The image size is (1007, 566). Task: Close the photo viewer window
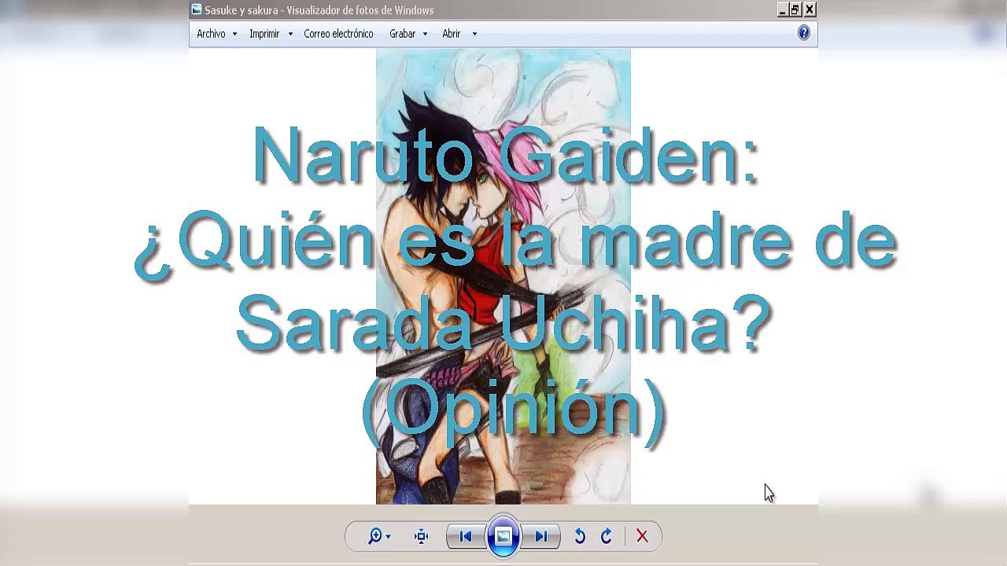(810, 9)
